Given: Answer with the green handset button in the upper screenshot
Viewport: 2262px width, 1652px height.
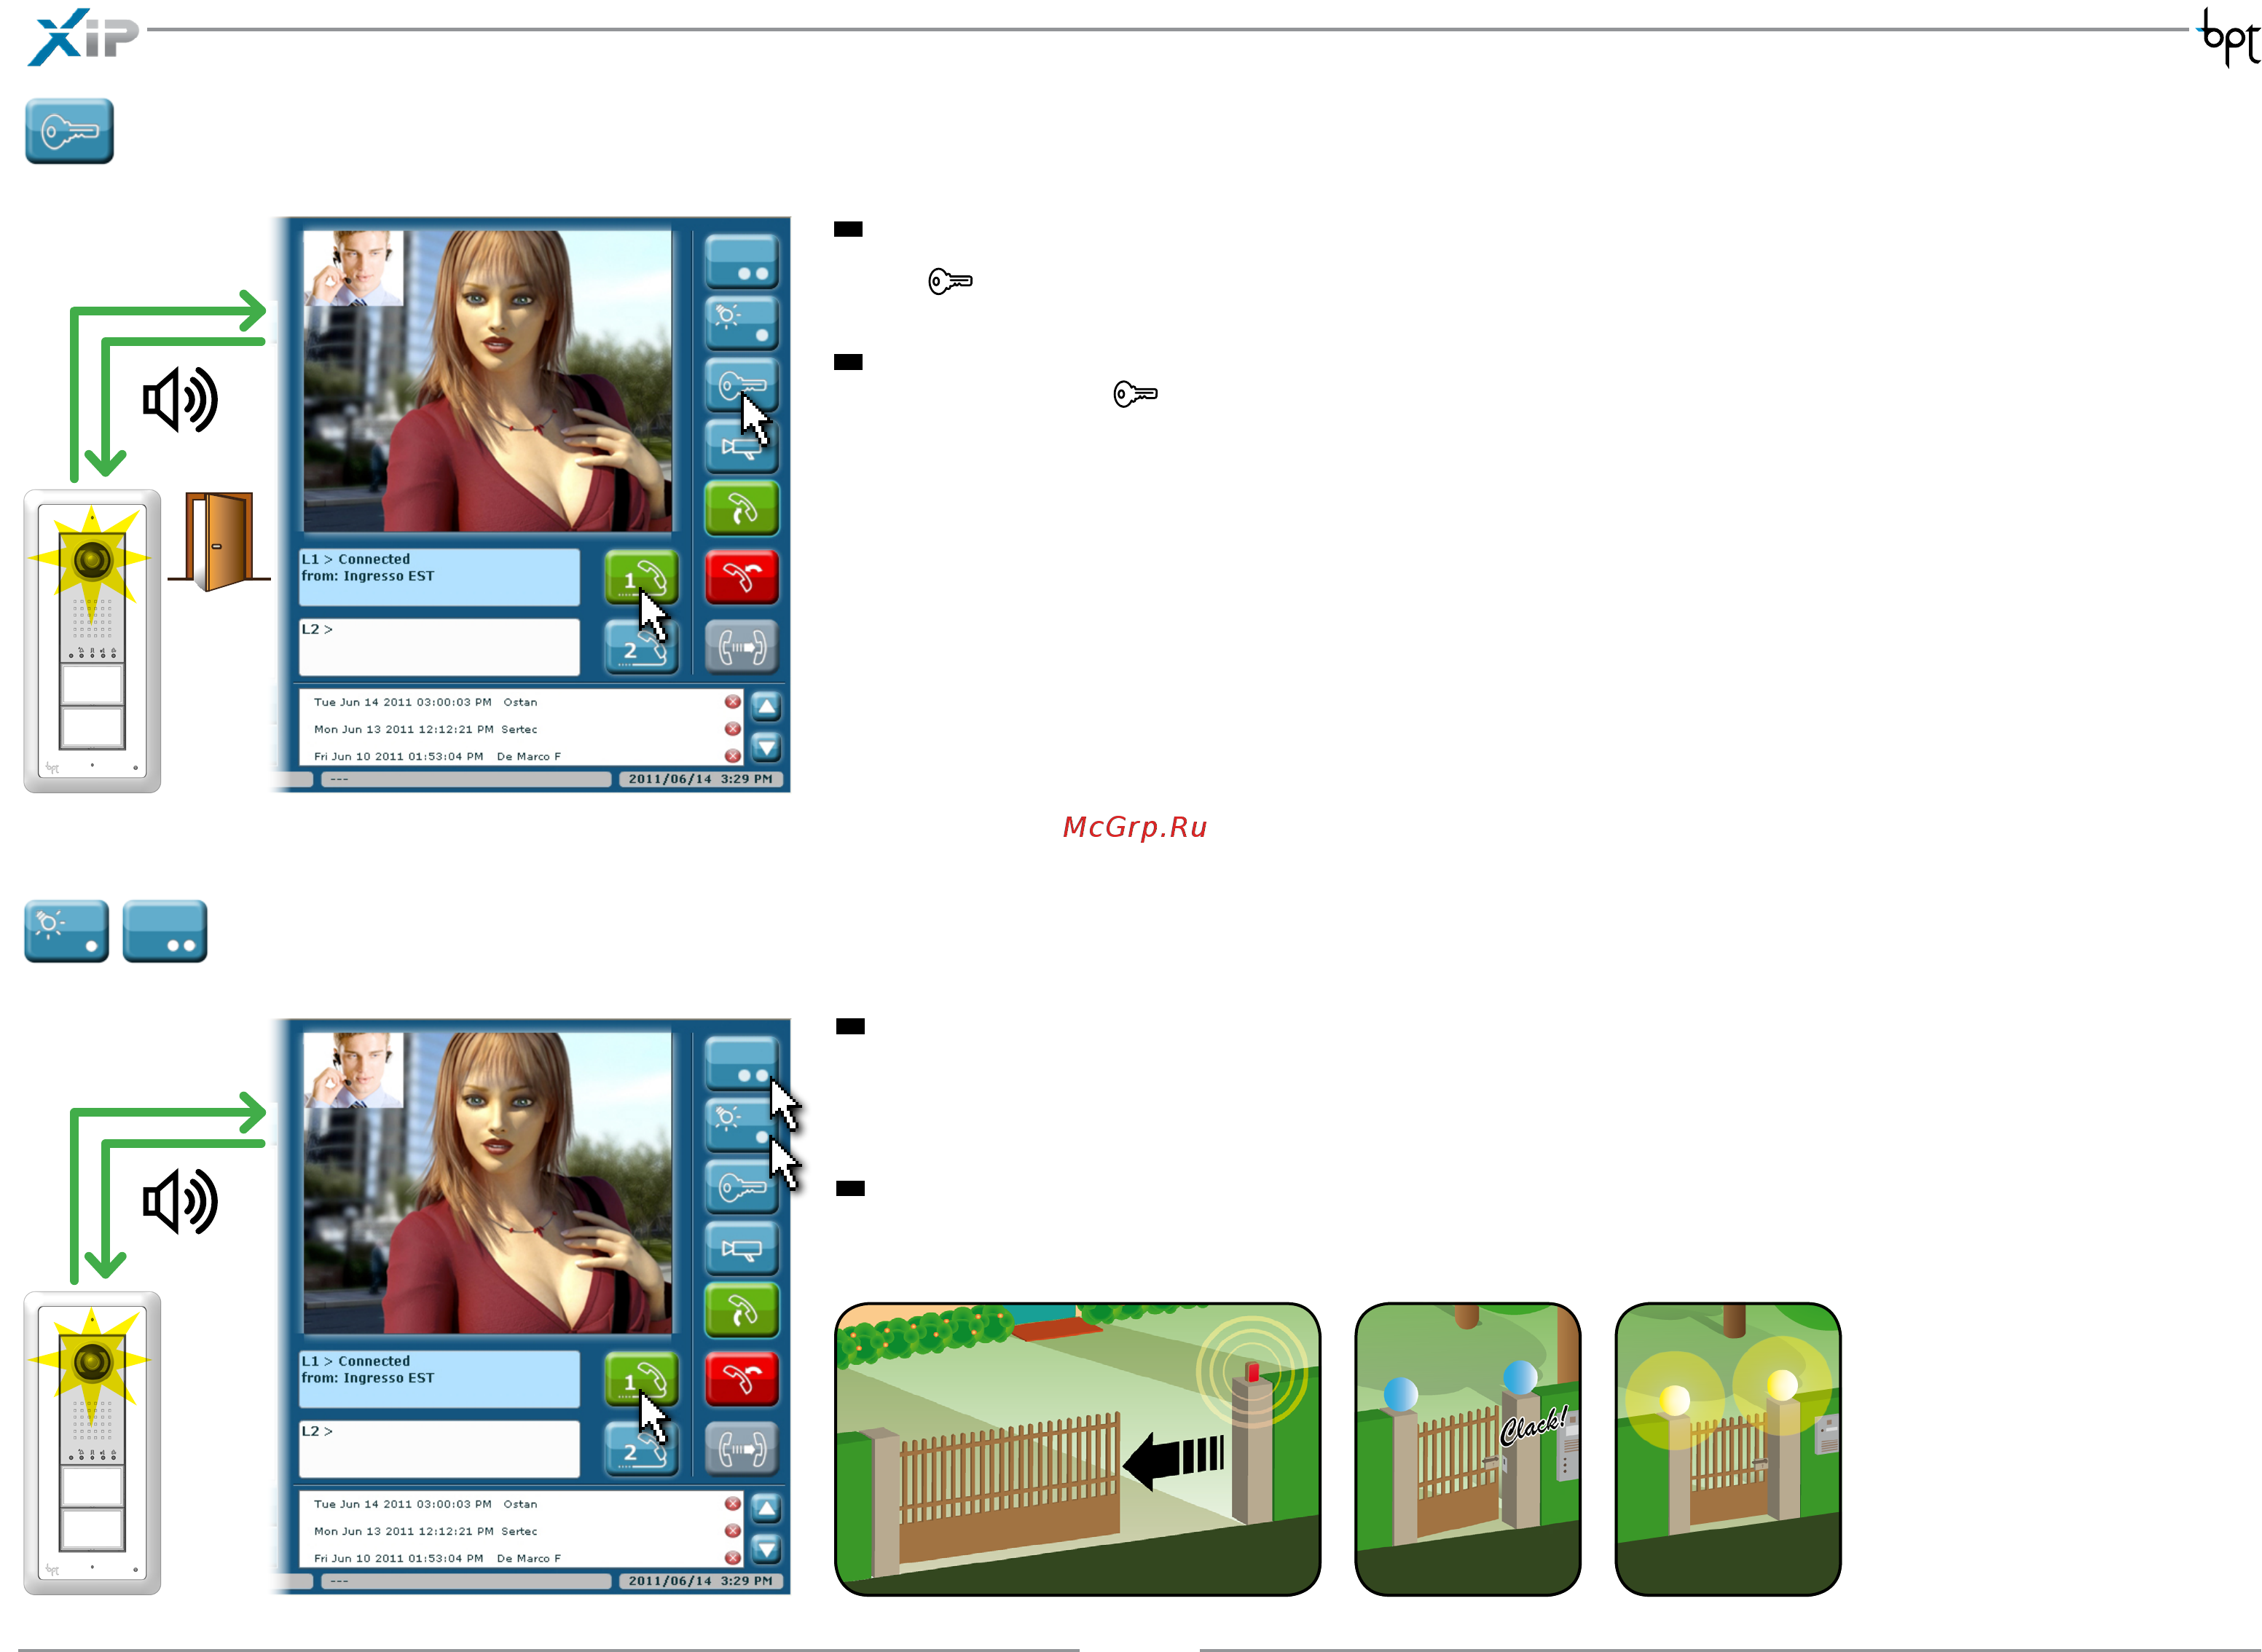Looking at the screenshot, I should [741, 509].
